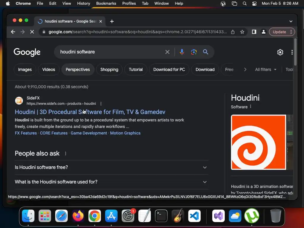
Task: Open macOS Control Center
Action: (254, 4)
